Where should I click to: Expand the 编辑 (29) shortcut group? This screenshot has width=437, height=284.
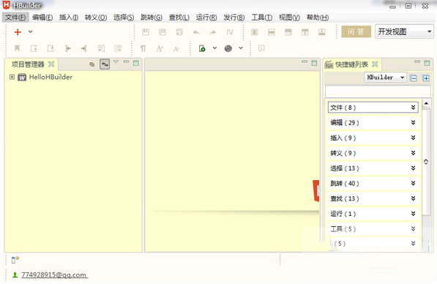(373, 123)
